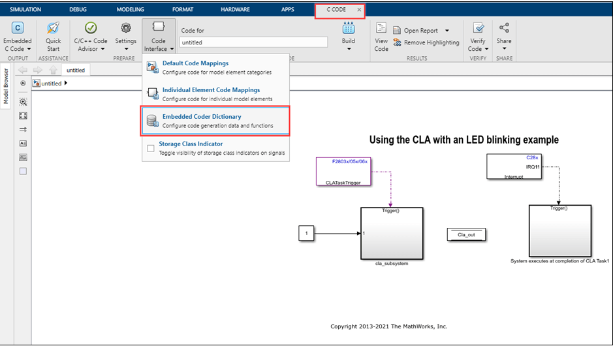
Task: Go up to parent with up arrow
Action: pyautogui.click(x=53, y=70)
